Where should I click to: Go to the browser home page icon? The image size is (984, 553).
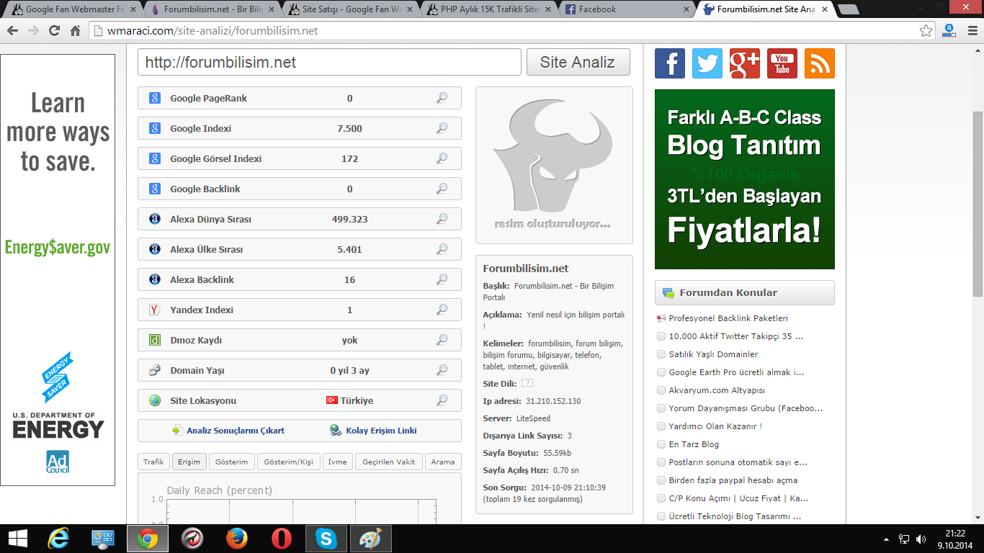click(75, 31)
